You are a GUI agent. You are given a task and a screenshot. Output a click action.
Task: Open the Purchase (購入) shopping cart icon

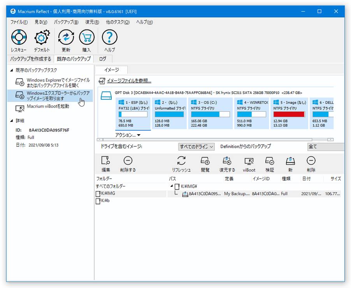pos(87,37)
